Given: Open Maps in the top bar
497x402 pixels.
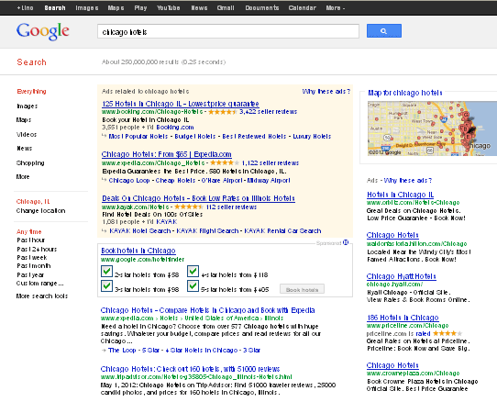Looking at the screenshot, I should click(x=116, y=8).
